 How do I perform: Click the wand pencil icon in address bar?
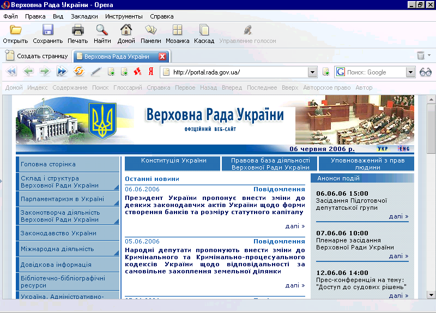click(96, 72)
